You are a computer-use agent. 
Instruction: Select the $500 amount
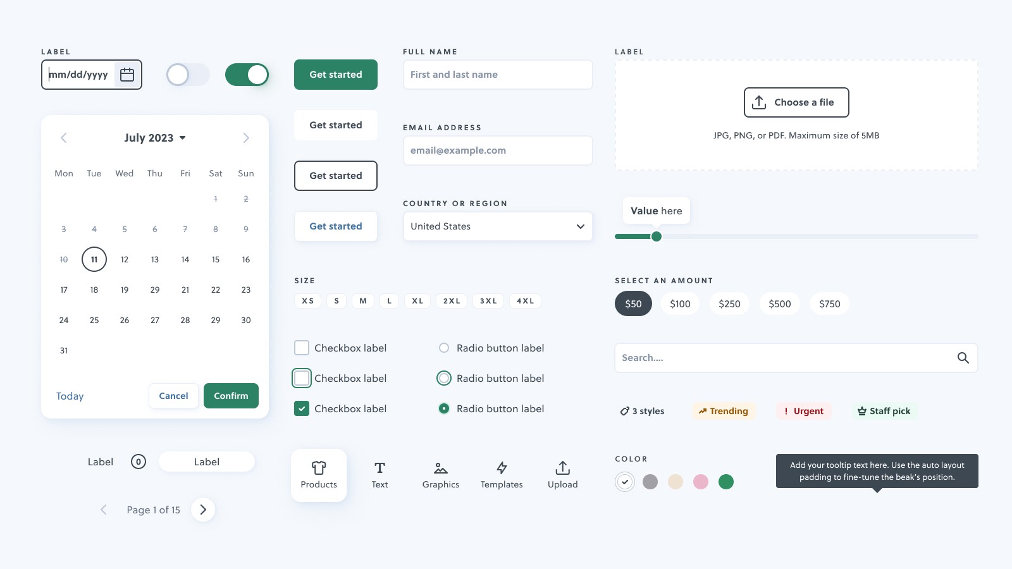click(x=780, y=304)
